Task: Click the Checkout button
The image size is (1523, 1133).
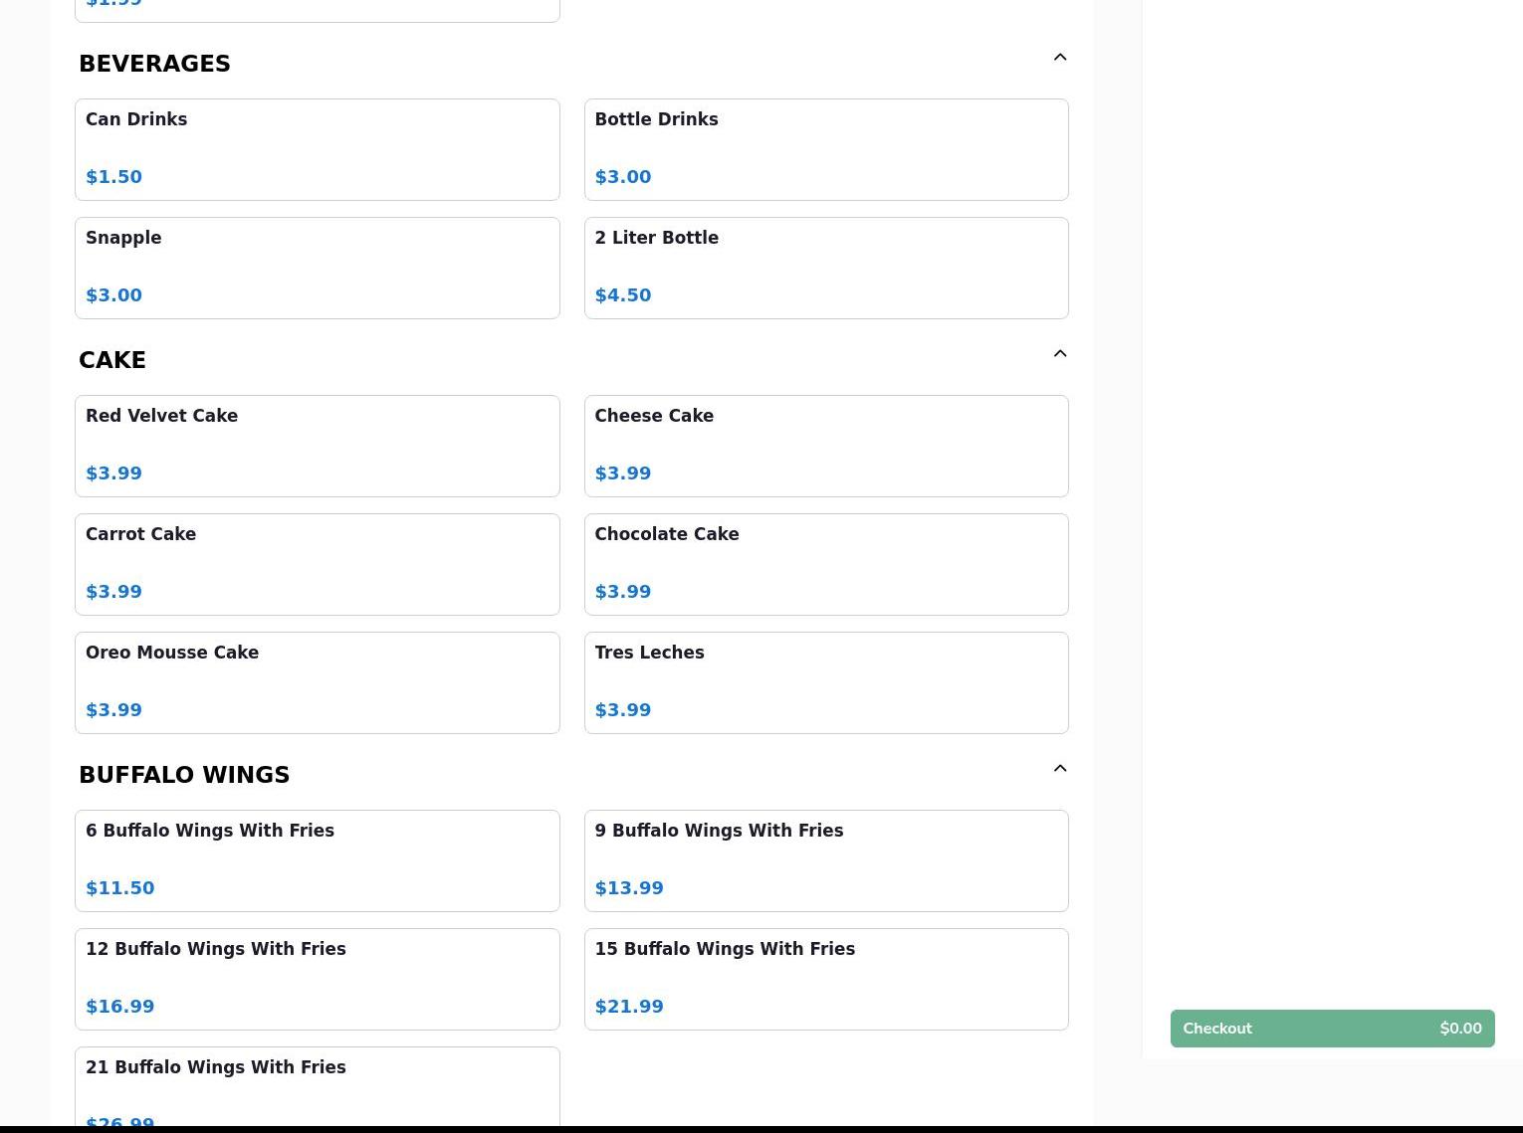Action: point(1331,1029)
